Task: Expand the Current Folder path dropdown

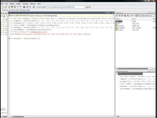Action: (84, 7)
